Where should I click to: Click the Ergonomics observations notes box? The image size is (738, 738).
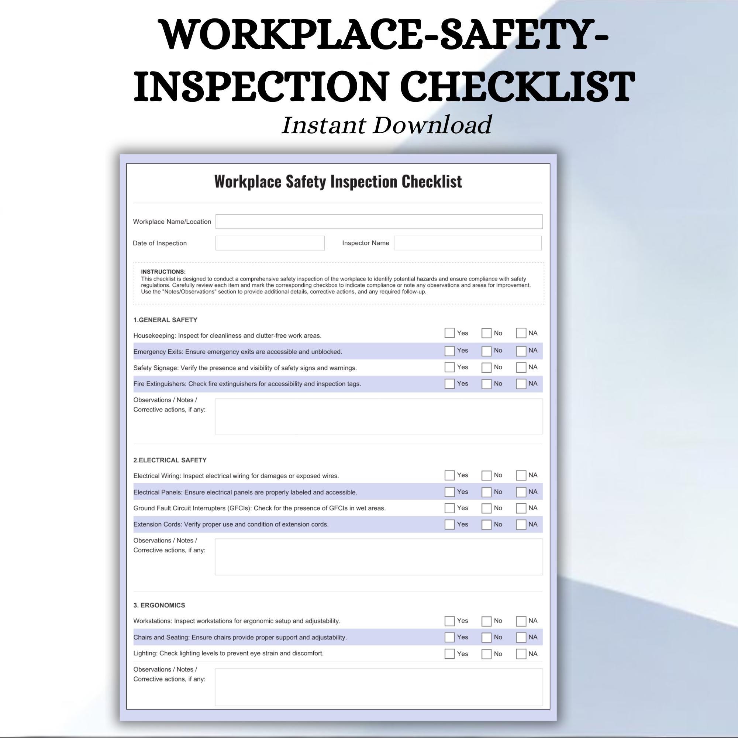(379, 687)
